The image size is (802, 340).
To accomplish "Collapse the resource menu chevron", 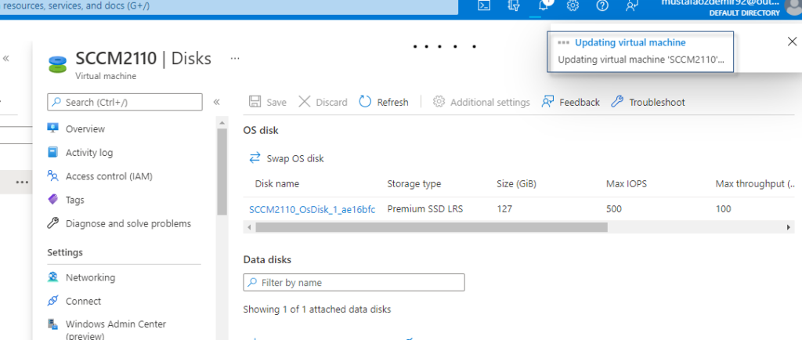I will point(216,102).
